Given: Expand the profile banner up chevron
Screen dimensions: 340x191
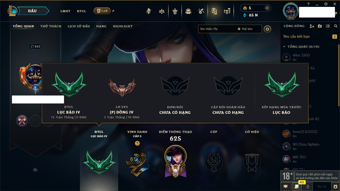Looking at the screenshot, I should click(x=35, y=170).
